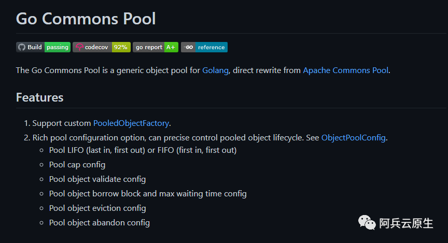448x243 pixels.
Task: Click the Pool cap config item
Action: (77, 165)
